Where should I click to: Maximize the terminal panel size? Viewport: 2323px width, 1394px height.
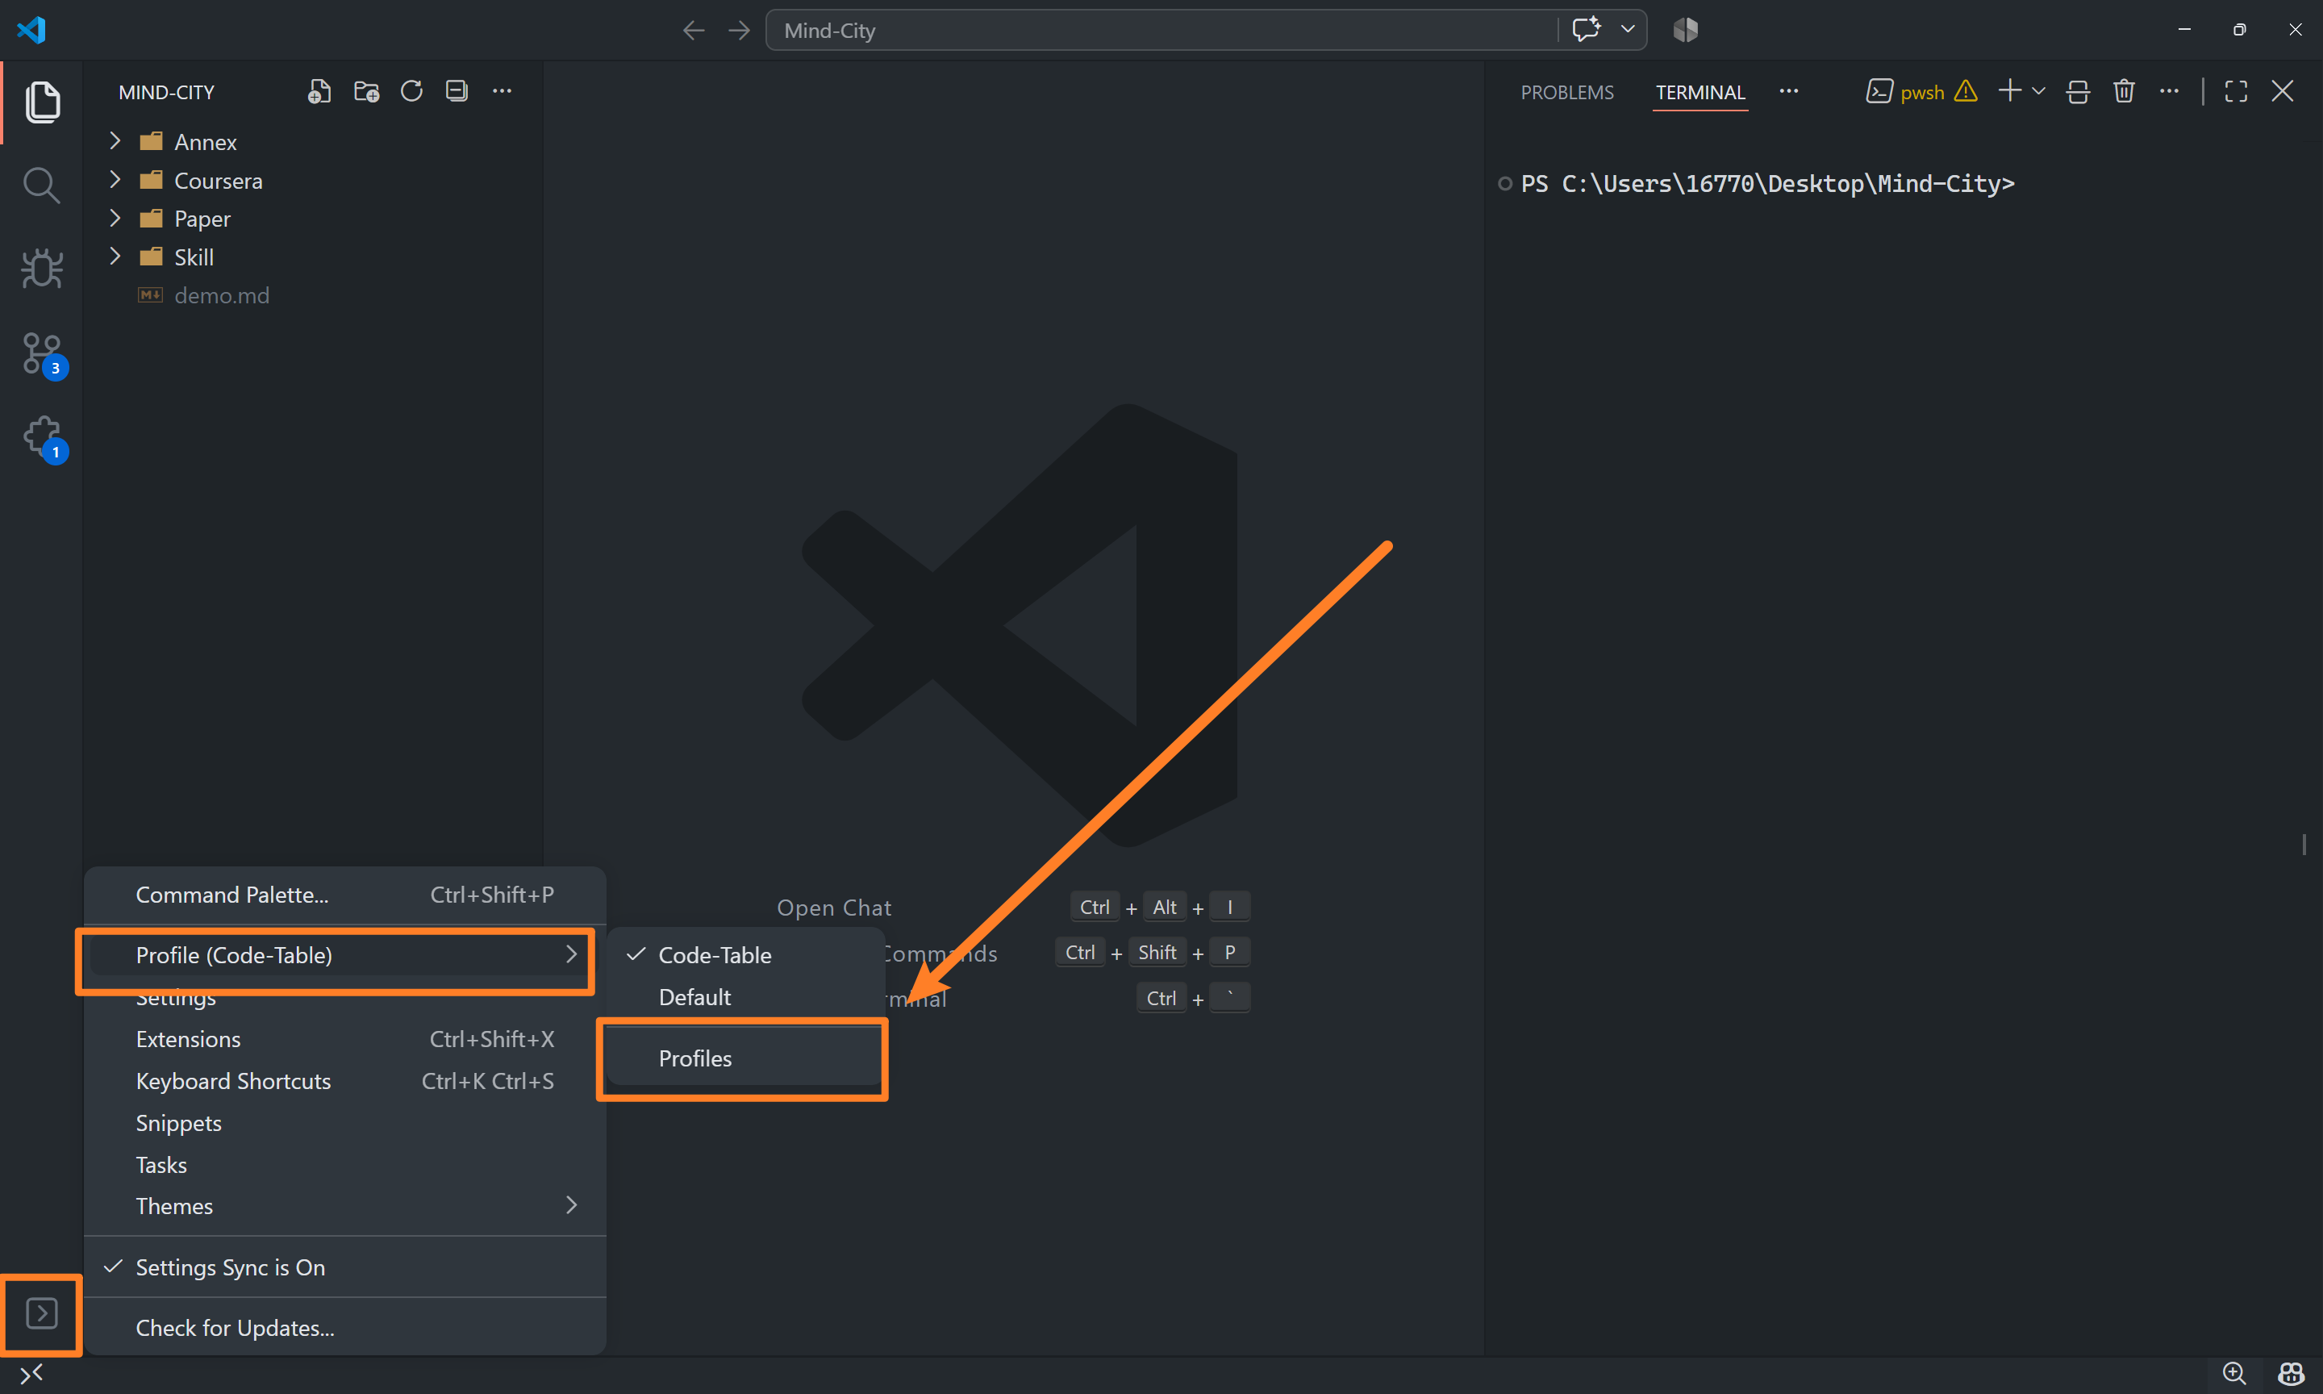[x=2236, y=91]
